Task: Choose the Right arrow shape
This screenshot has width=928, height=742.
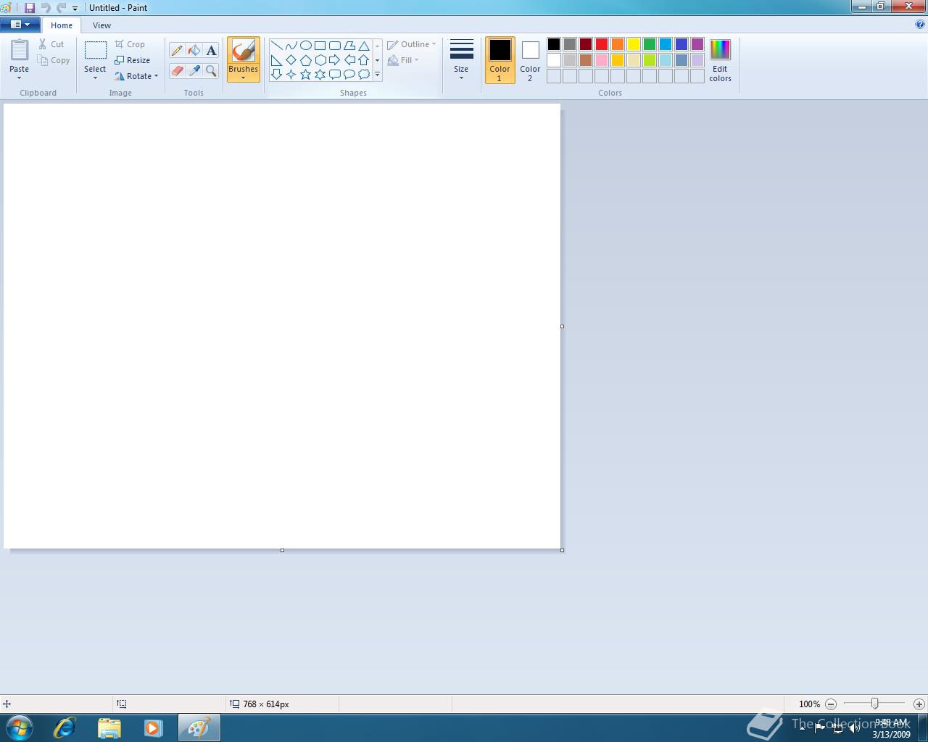Action: pos(334,60)
